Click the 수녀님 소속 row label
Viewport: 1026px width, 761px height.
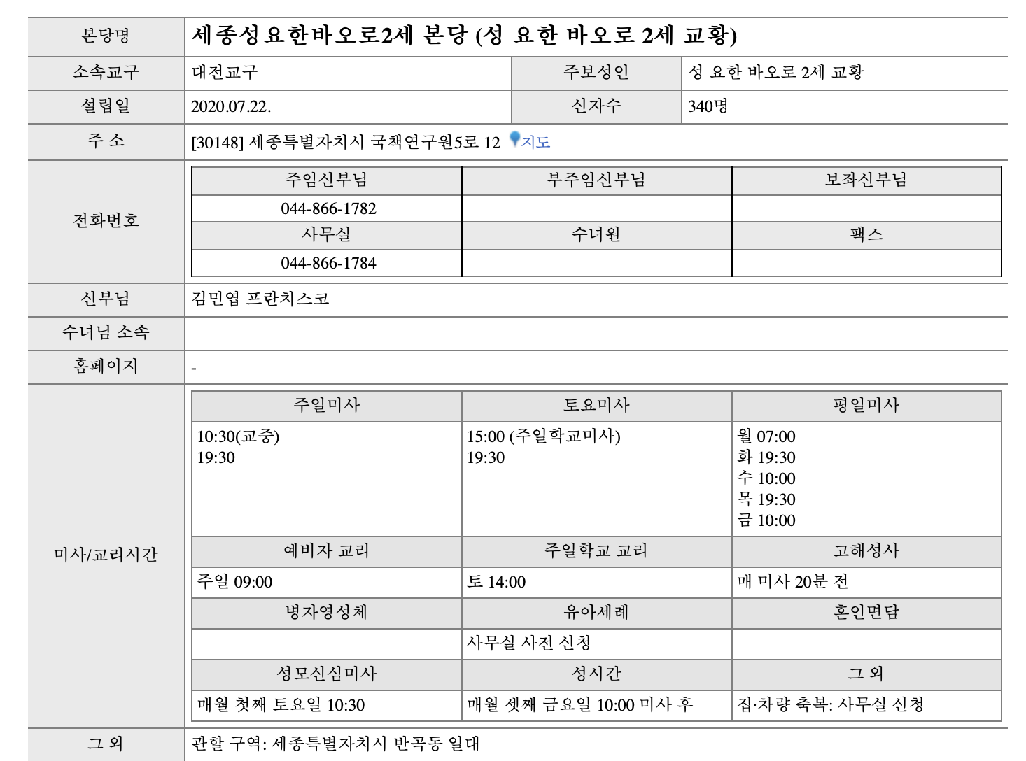pyautogui.click(x=106, y=333)
